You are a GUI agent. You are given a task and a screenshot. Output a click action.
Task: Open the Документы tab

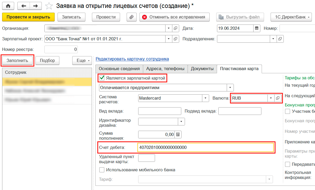click(202, 69)
